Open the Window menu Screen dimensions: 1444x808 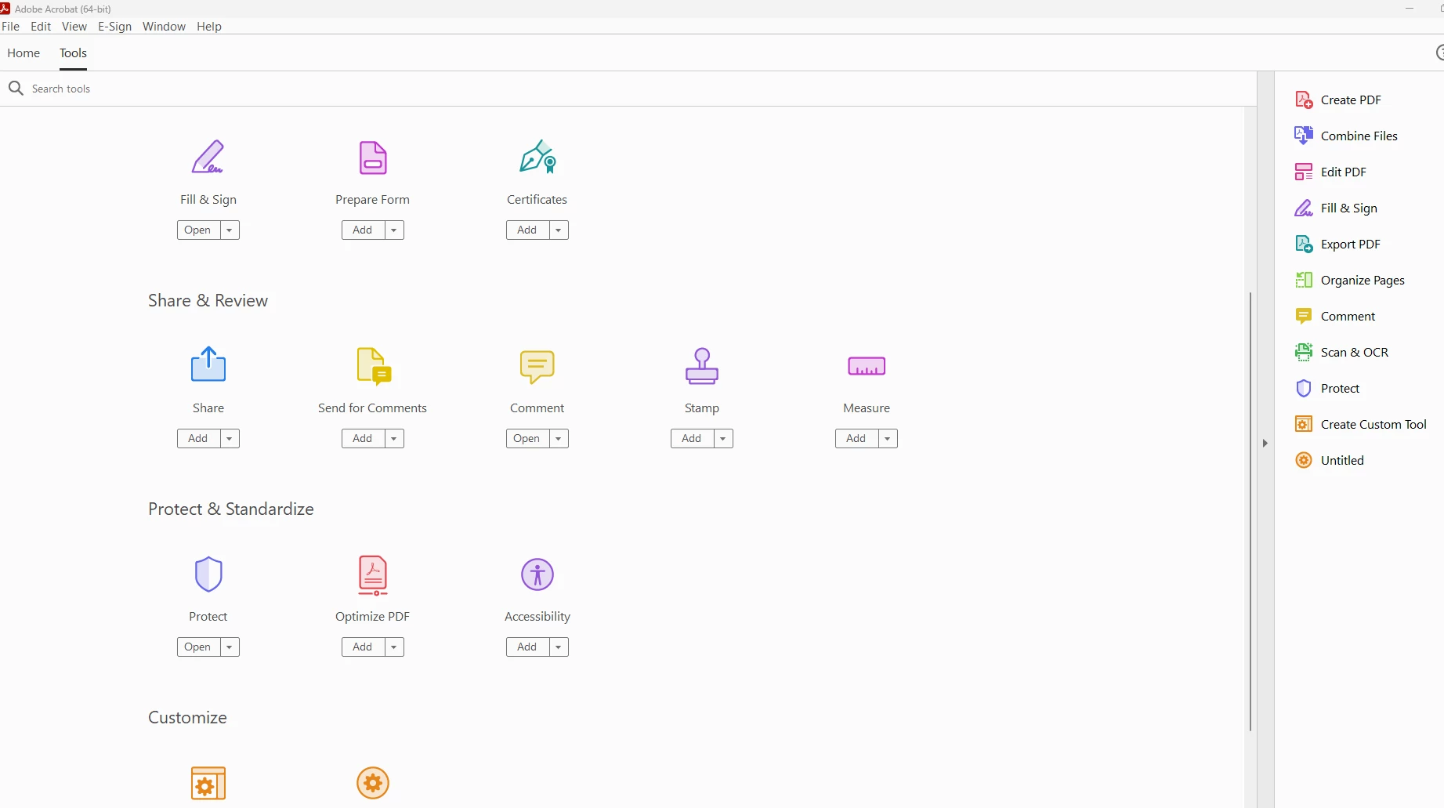(x=164, y=27)
